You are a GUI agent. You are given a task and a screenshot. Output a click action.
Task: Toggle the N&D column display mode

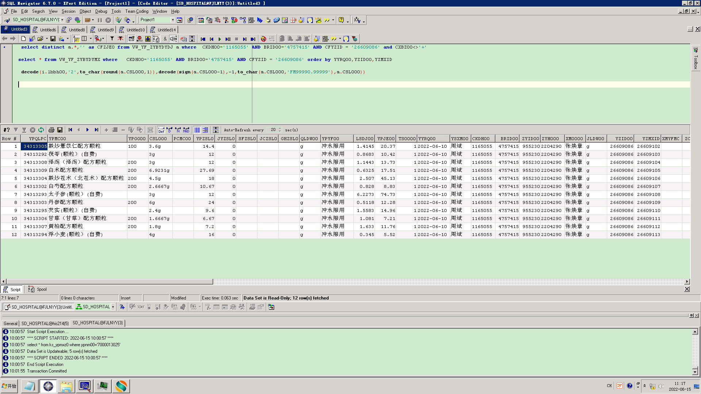tap(186, 130)
